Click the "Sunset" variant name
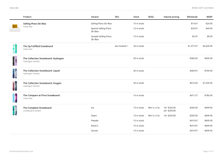The width and height of the screenshot is (223, 158). click(x=94, y=131)
